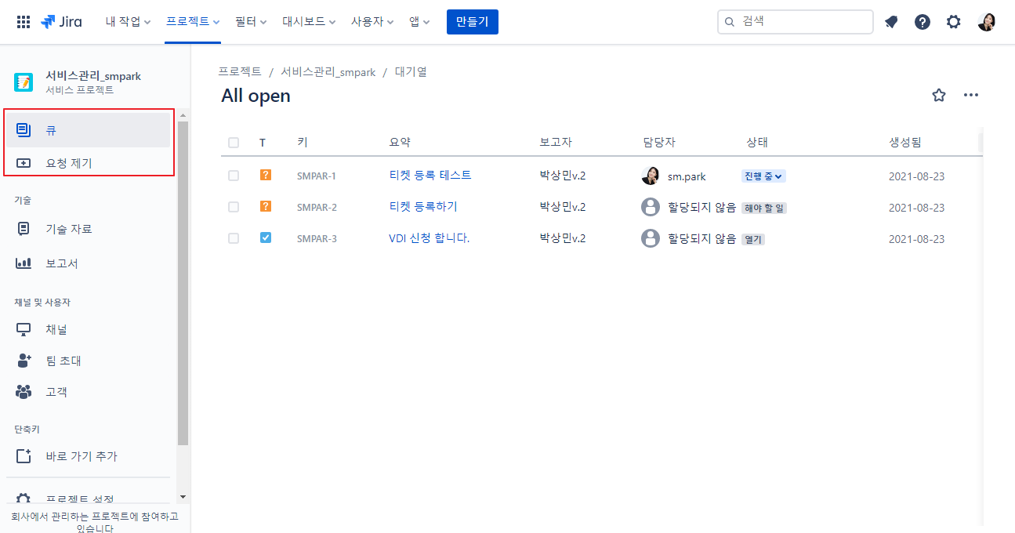Open the SMPAR-3 key link

(x=317, y=238)
